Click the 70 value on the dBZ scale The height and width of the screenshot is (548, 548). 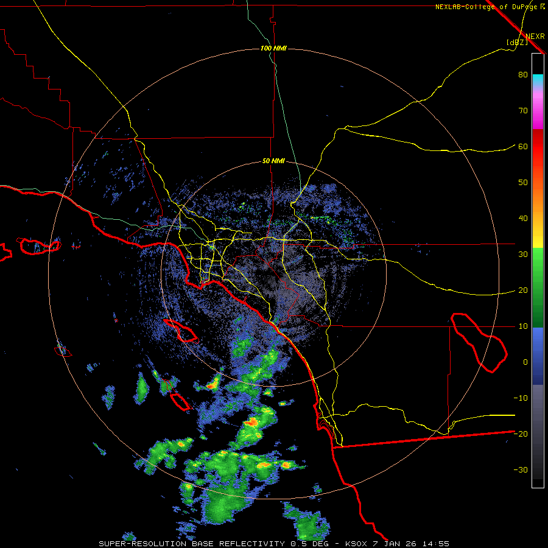point(523,111)
